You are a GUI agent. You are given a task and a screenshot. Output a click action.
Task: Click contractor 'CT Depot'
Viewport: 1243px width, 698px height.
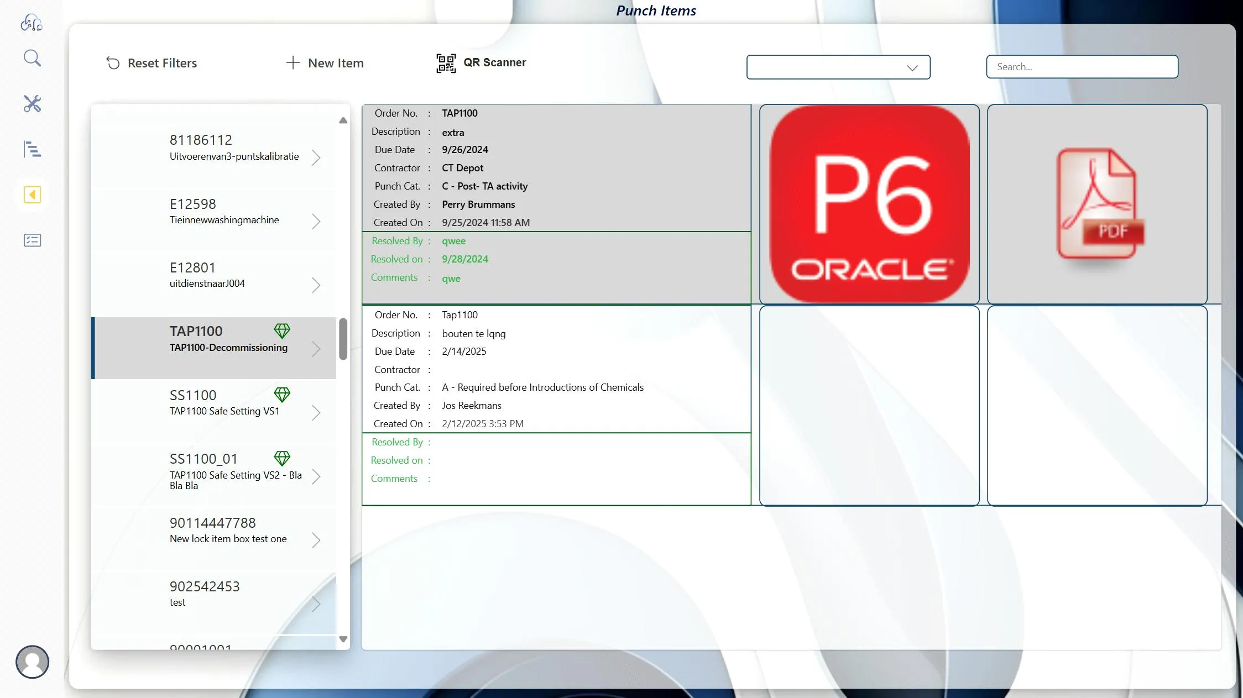[462, 168]
